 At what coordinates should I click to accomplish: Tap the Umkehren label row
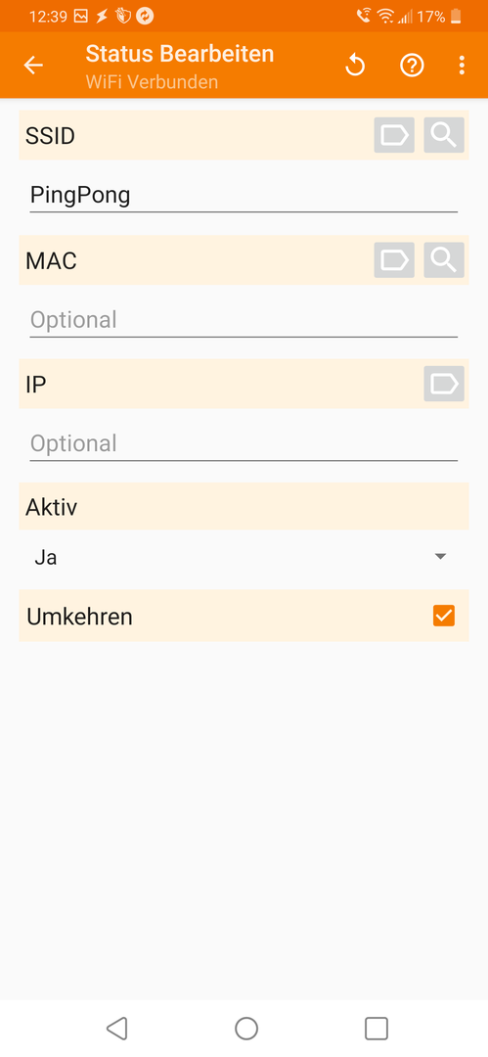pyautogui.click(x=244, y=616)
